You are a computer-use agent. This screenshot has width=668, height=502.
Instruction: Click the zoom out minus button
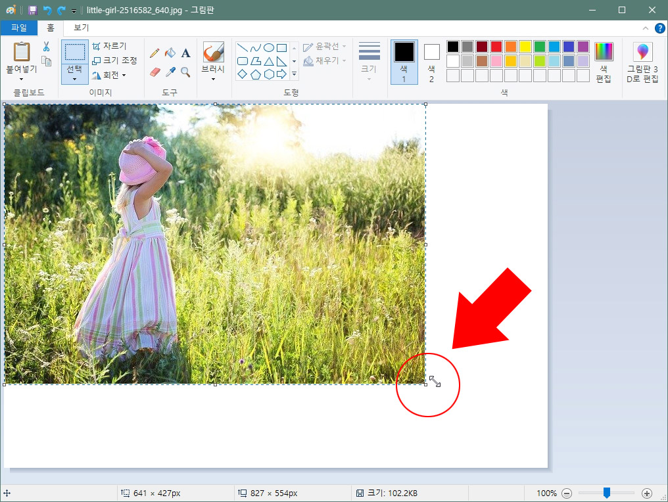pos(567,493)
